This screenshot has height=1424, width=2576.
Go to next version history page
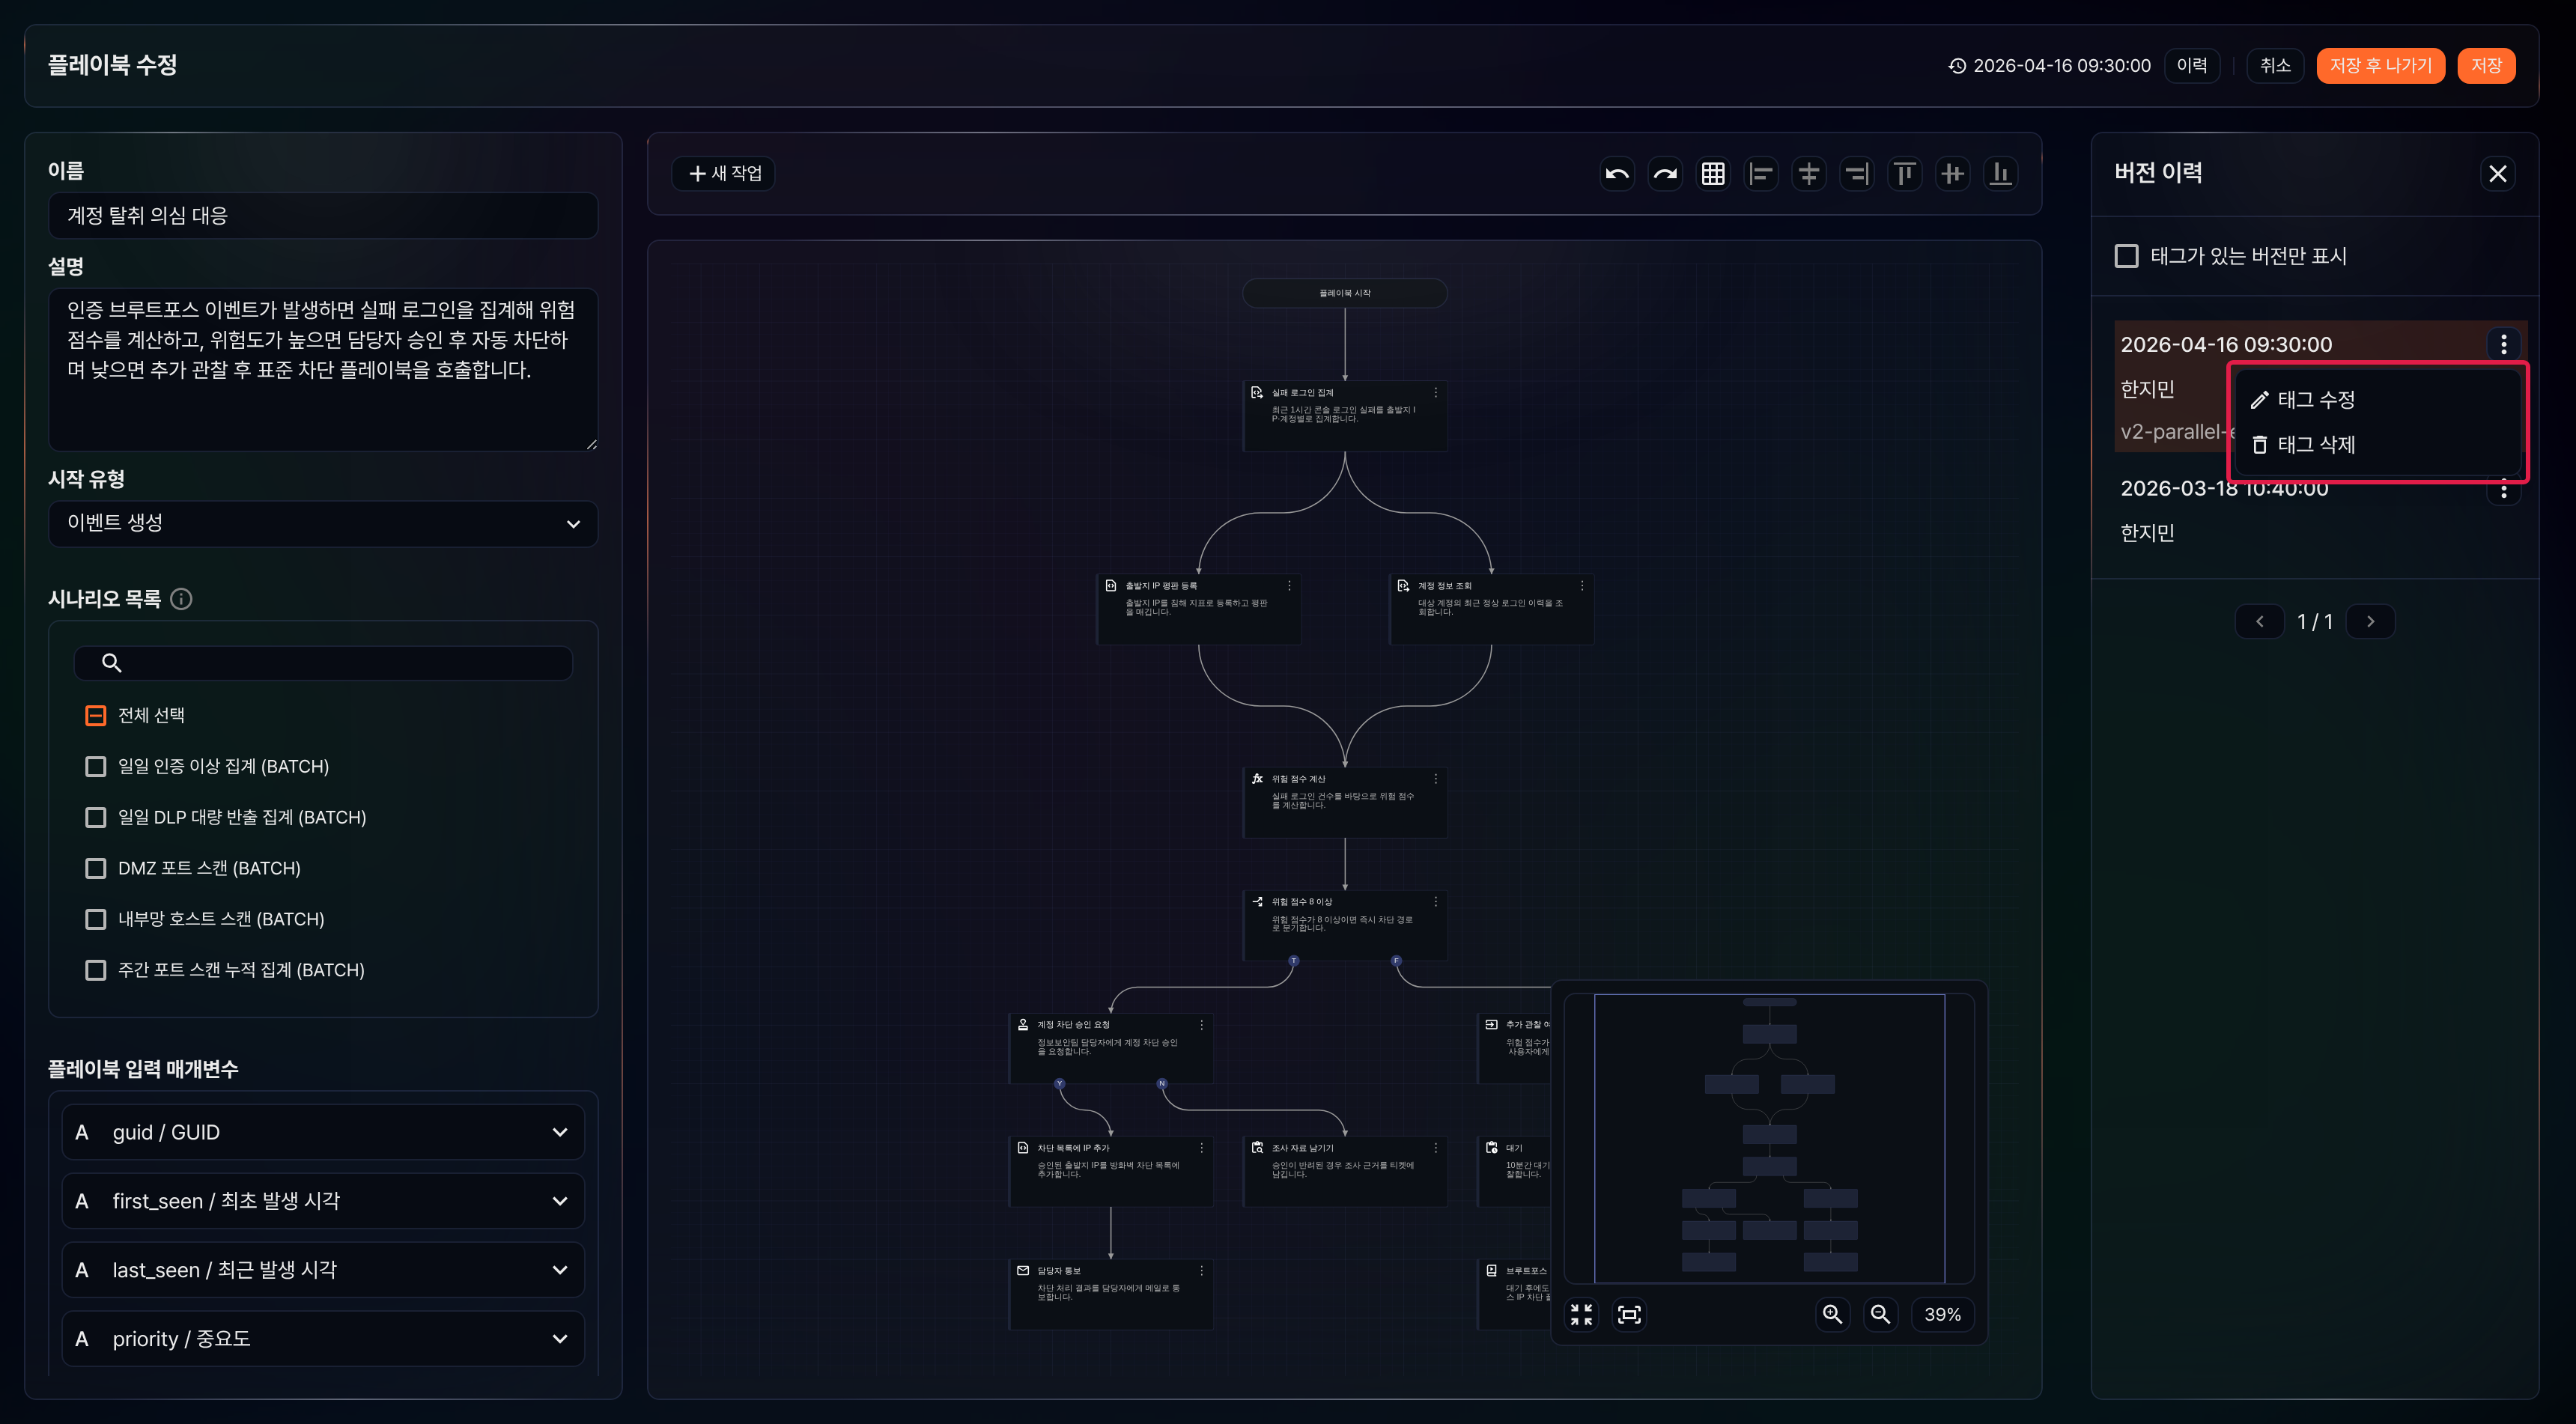(x=2369, y=621)
